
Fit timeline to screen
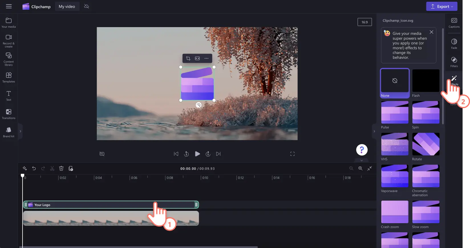[x=370, y=168]
